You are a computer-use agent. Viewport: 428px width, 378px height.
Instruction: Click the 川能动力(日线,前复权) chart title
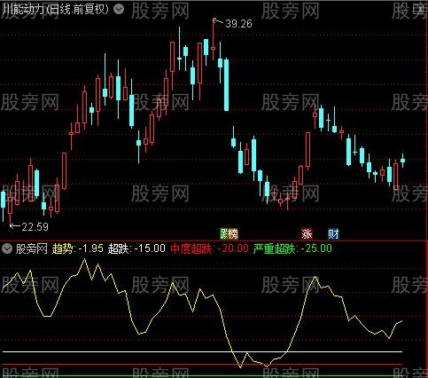coord(55,10)
